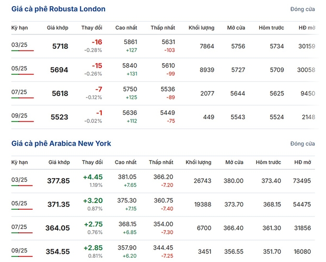Click Thay đổi header in Arabica table
This screenshot has width=326, height=262.
[93, 162]
